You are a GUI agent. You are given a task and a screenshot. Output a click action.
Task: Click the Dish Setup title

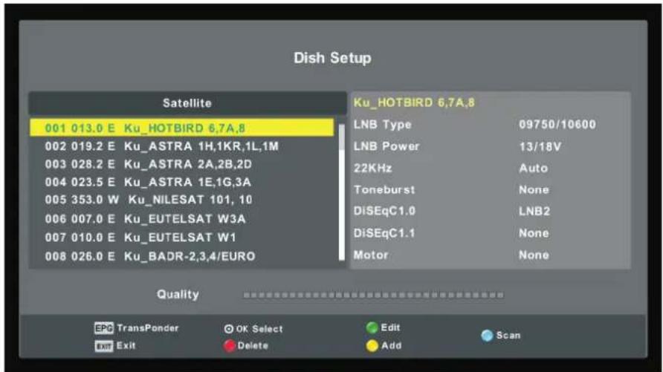(332, 58)
